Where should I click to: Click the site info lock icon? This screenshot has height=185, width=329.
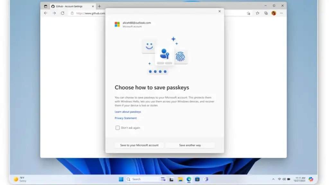tap(72, 13)
